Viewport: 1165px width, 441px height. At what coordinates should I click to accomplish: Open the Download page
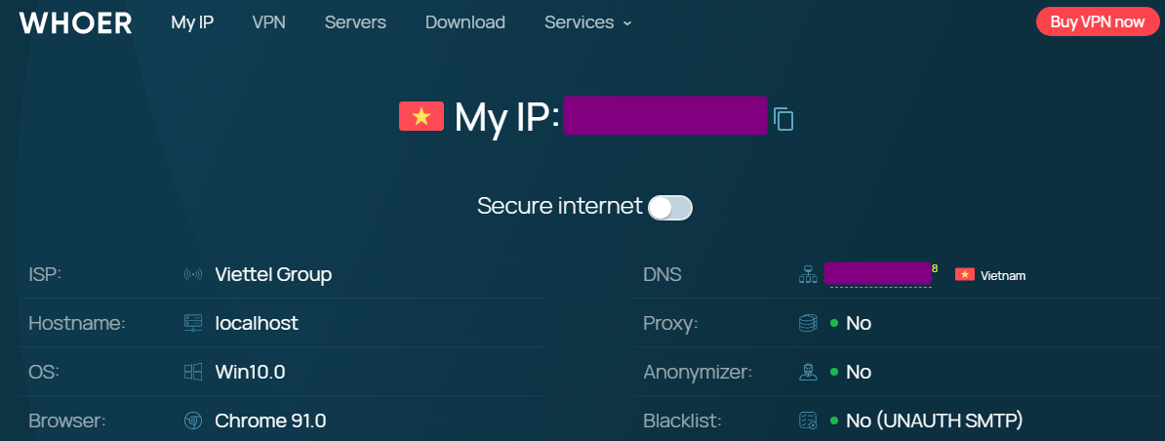[x=465, y=22]
